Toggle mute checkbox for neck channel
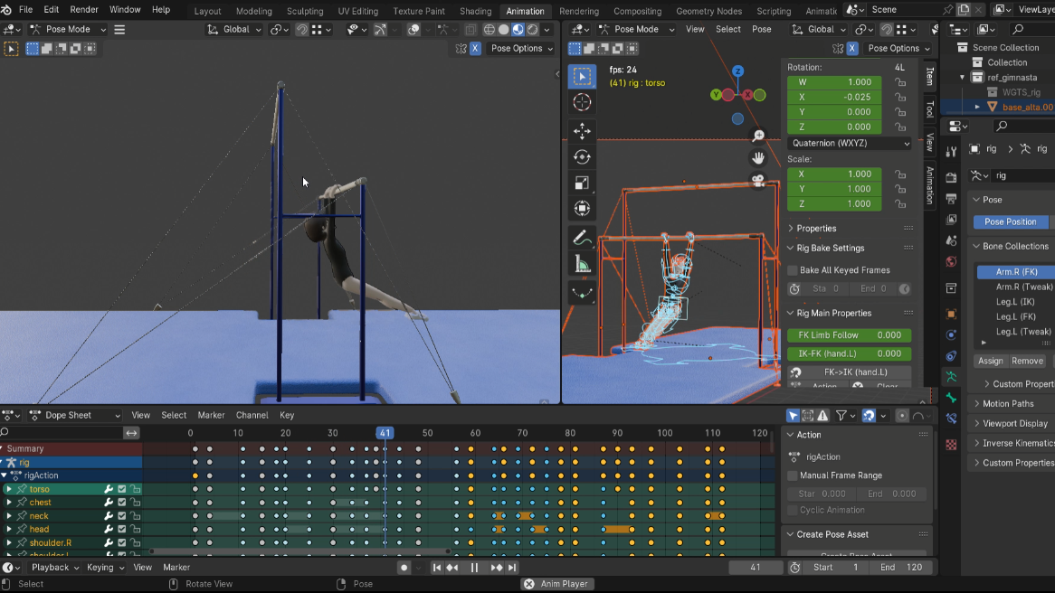1055x593 pixels. click(122, 515)
